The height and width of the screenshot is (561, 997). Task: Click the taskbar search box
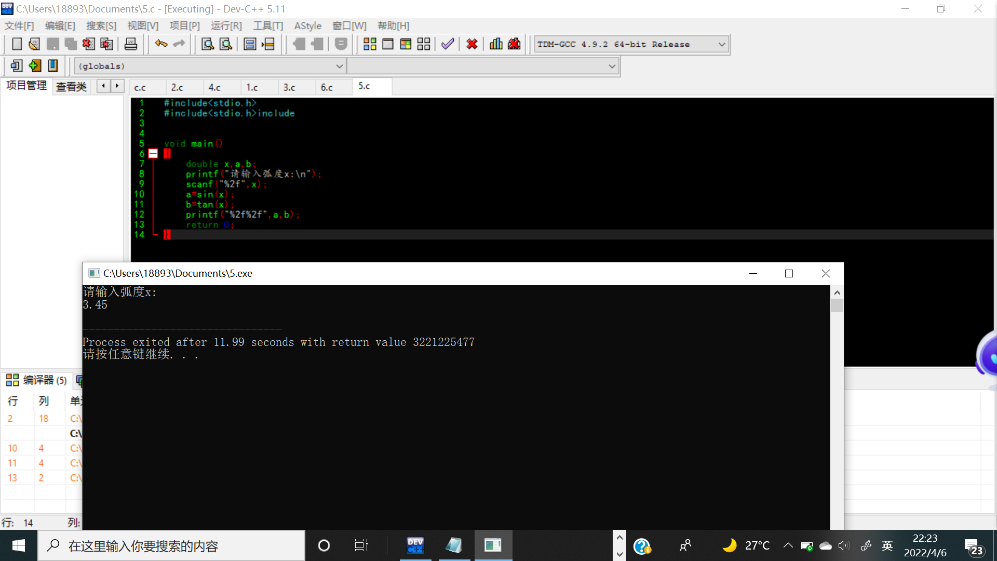click(171, 545)
